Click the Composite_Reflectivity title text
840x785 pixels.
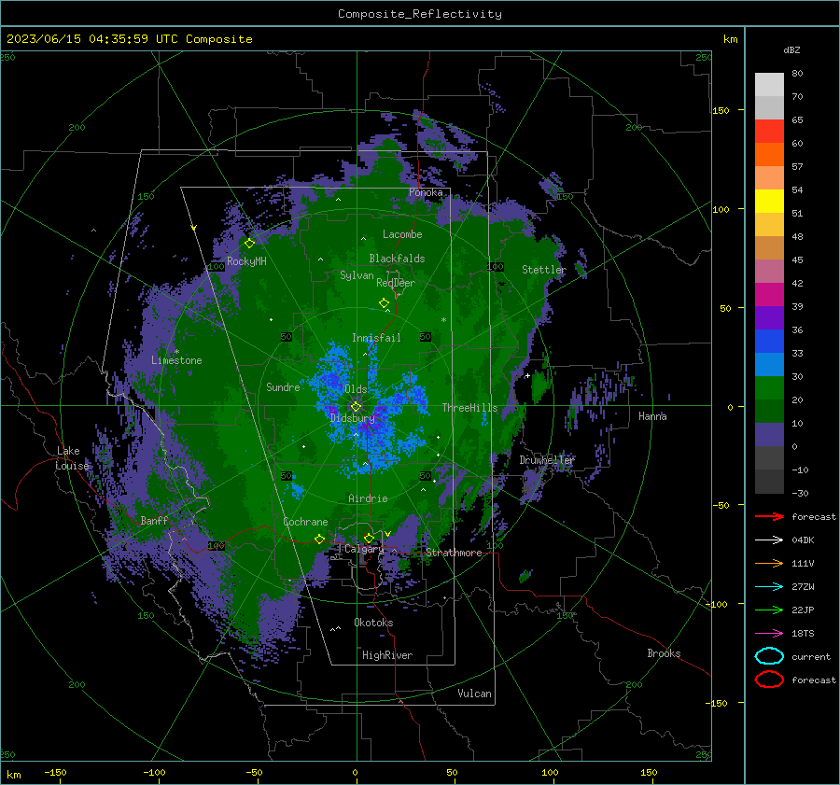click(420, 14)
